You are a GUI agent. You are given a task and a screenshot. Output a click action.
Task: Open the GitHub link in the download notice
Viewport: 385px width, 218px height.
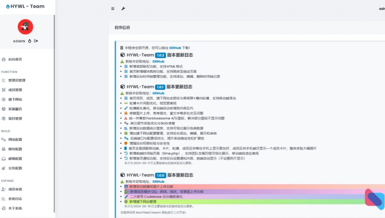175,47
